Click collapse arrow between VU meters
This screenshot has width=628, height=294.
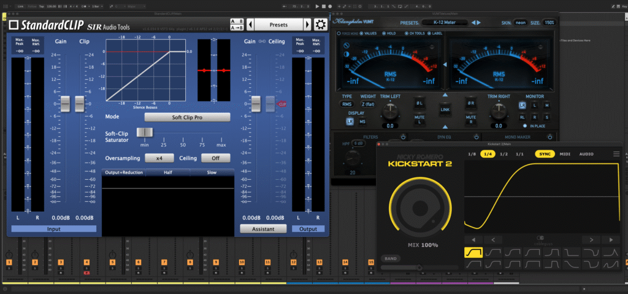coord(445,65)
